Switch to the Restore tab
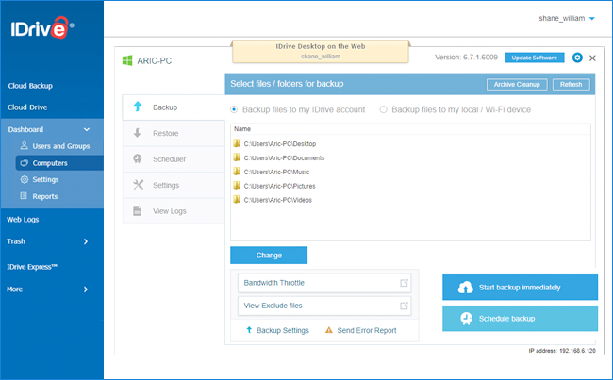613x380 pixels. click(174, 133)
